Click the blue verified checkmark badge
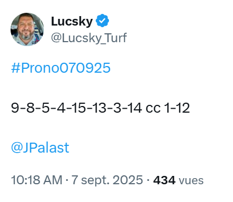 [x=102, y=21]
